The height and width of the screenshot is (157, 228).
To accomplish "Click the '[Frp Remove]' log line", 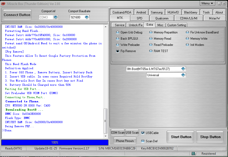I will coord(14,52).
